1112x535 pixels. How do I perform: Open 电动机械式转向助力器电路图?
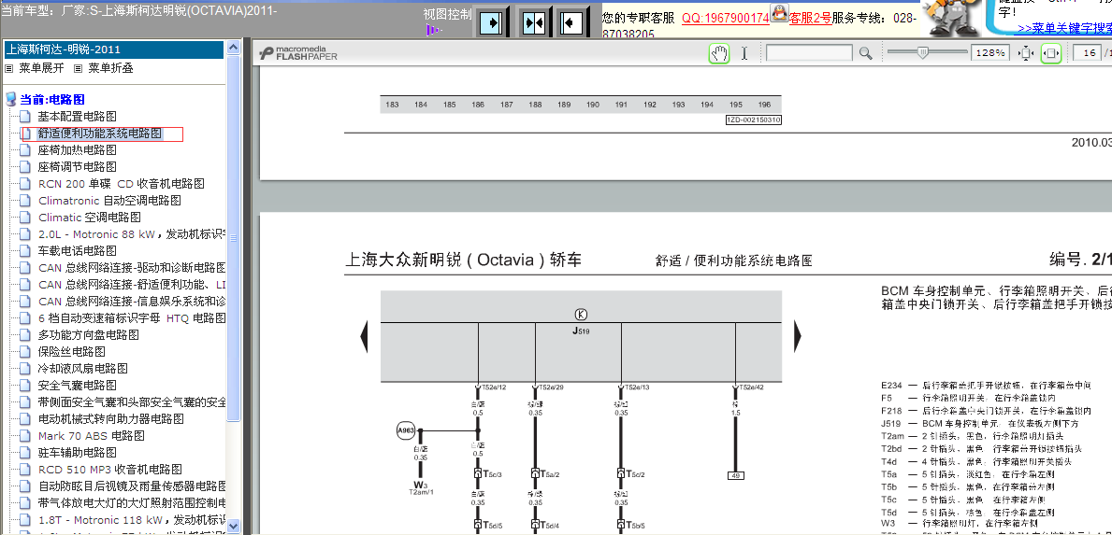pyautogui.click(x=111, y=419)
